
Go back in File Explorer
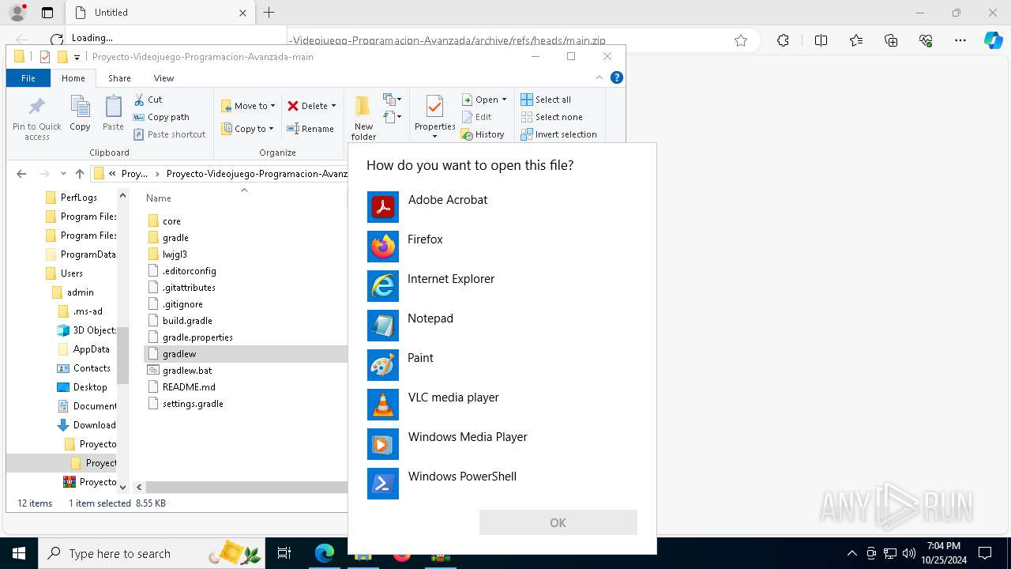21,174
